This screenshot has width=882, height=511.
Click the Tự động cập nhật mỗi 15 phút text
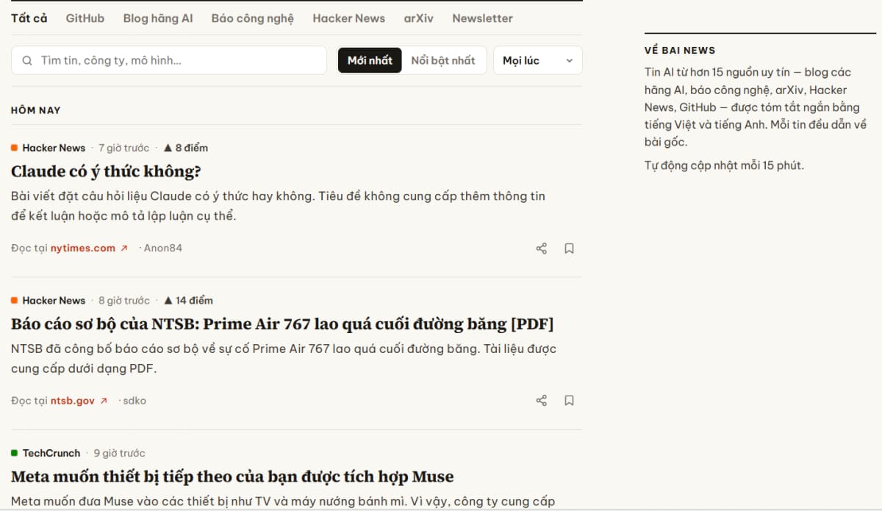tap(724, 165)
